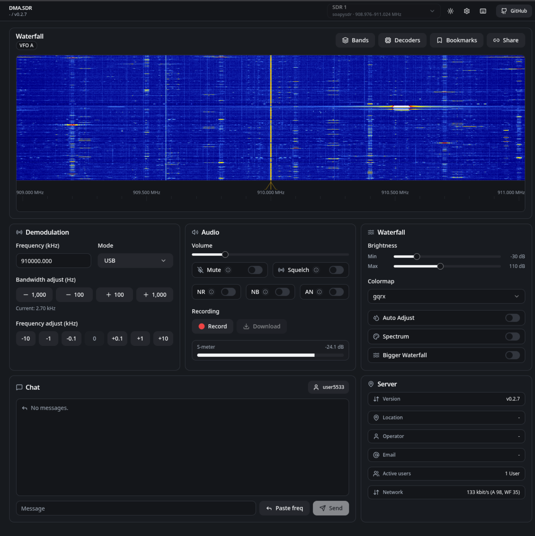
Task: Click the user5533 profile icon
Action: 328,387
